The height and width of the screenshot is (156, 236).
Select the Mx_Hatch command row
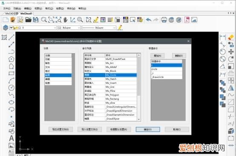(110, 79)
